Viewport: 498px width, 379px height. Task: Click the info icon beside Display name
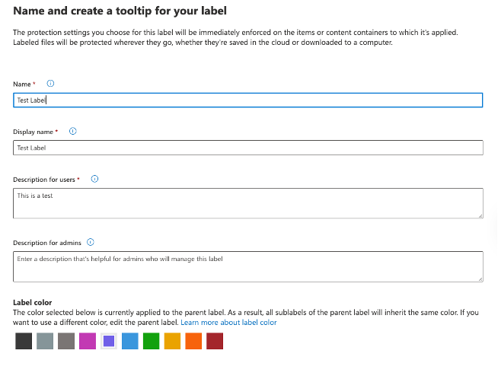(x=73, y=131)
